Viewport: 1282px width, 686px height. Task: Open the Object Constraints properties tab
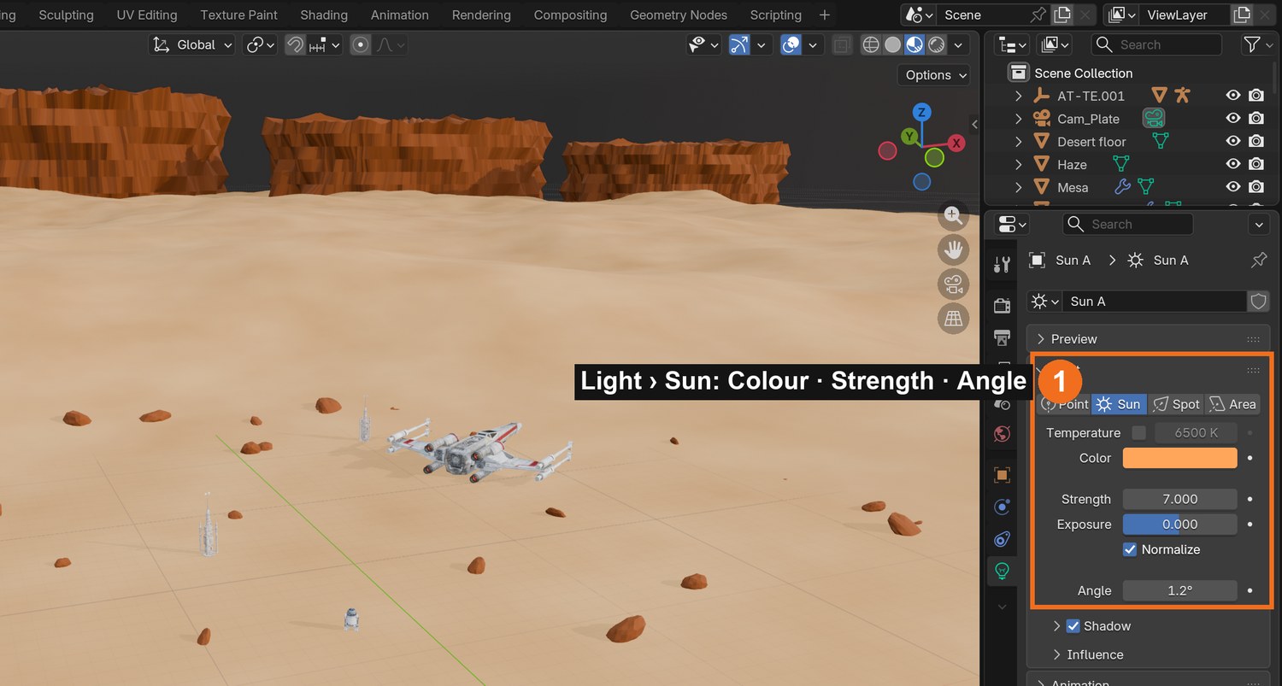coord(1002,539)
